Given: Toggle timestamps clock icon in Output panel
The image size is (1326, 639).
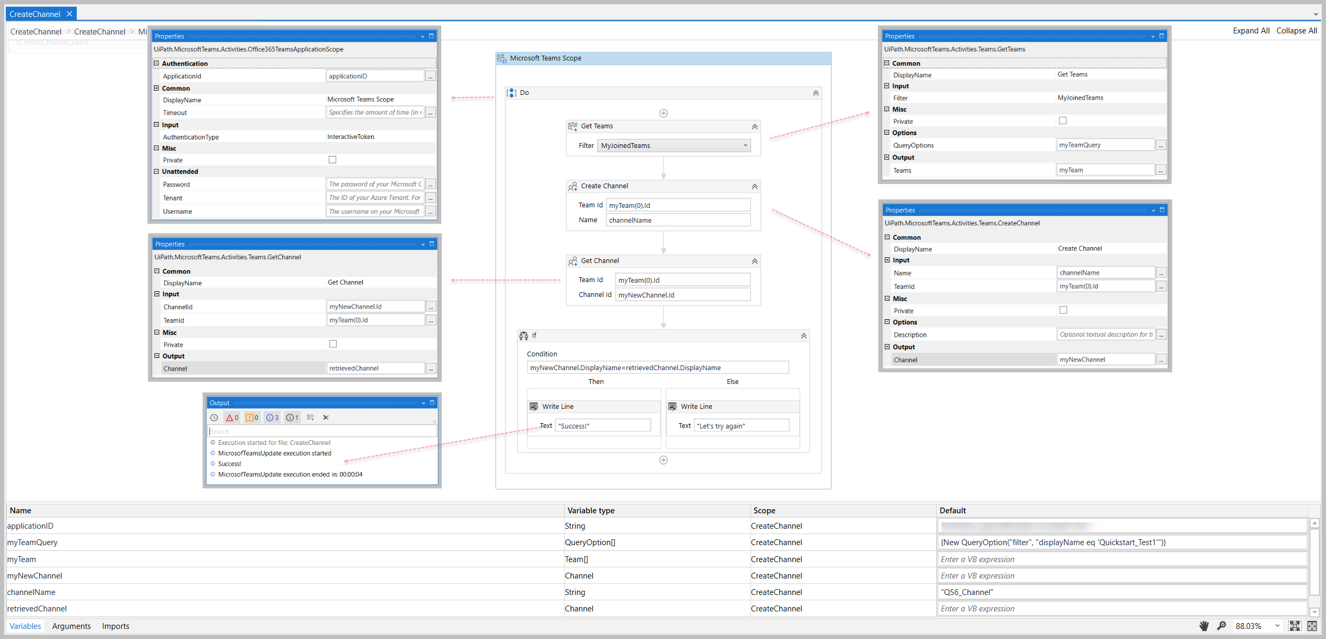Looking at the screenshot, I should pos(214,418).
